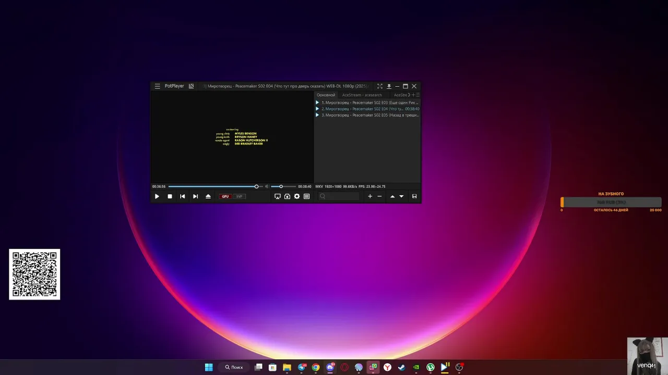Open Task View on the taskbar
Image resolution: width=668 pixels, height=375 pixels.
[258, 367]
